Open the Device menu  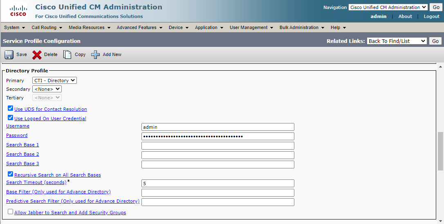click(x=179, y=27)
